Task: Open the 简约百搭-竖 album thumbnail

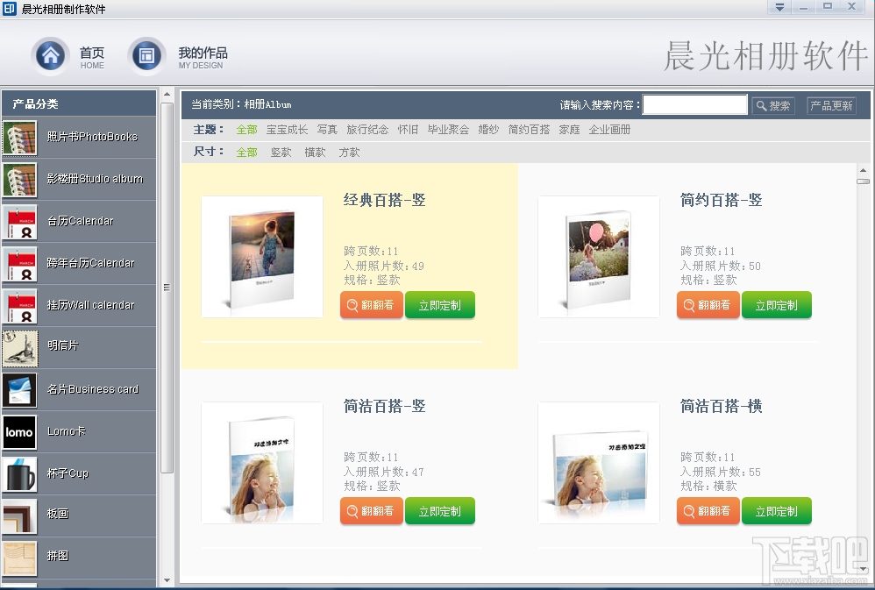Action: (x=599, y=257)
